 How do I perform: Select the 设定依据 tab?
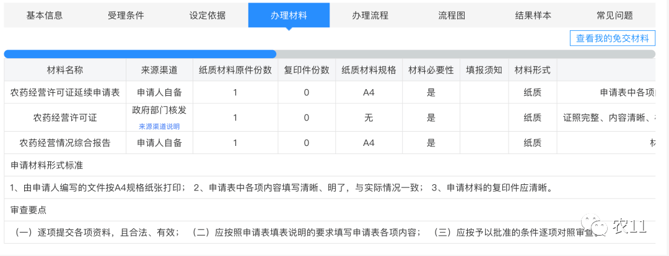tap(208, 15)
